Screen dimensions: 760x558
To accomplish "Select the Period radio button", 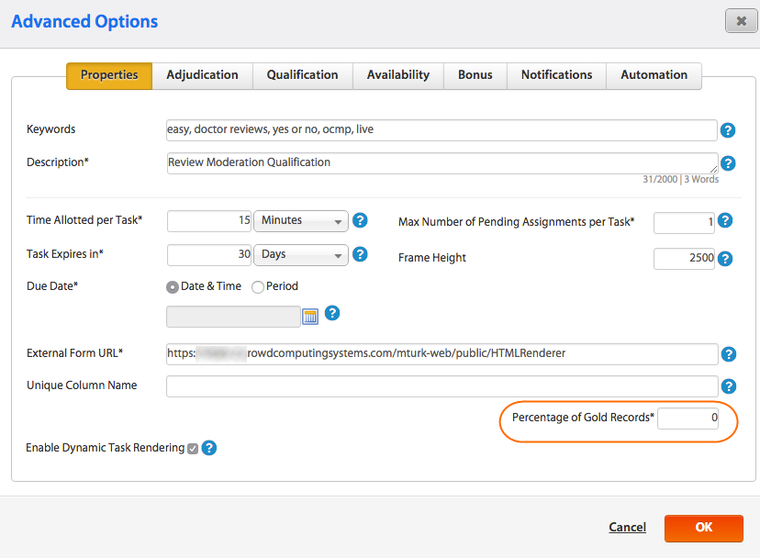I will click(x=258, y=287).
